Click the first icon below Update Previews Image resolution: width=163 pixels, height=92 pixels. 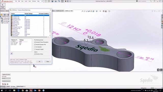pyautogui.click(x=3, y=84)
